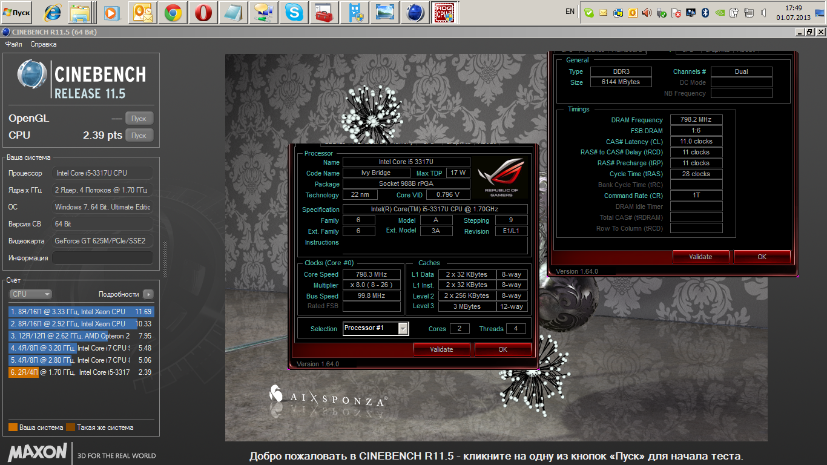Open the CPU ranking type dropdown

pos(30,294)
